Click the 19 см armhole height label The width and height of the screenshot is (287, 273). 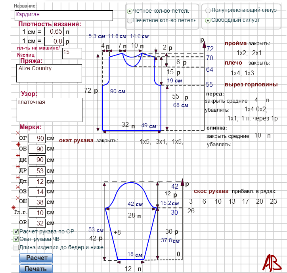(x=174, y=80)
